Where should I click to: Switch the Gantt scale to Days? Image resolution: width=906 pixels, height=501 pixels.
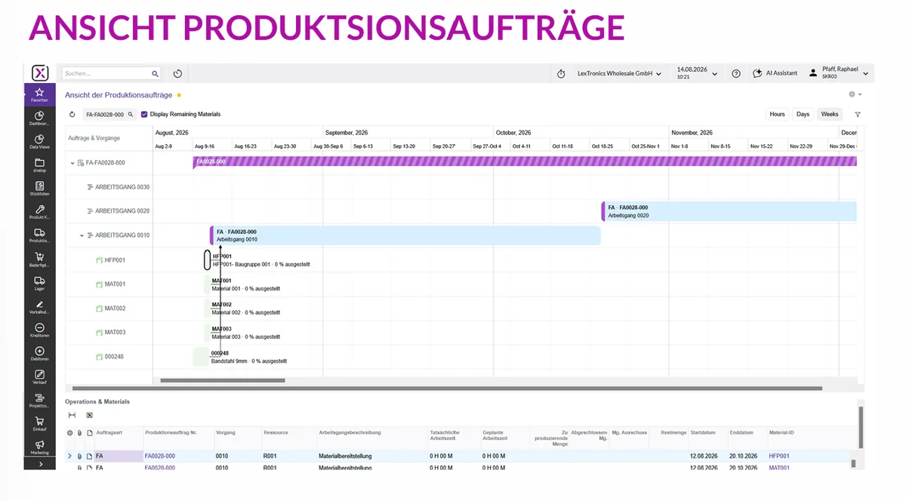(x=803, y=115)
